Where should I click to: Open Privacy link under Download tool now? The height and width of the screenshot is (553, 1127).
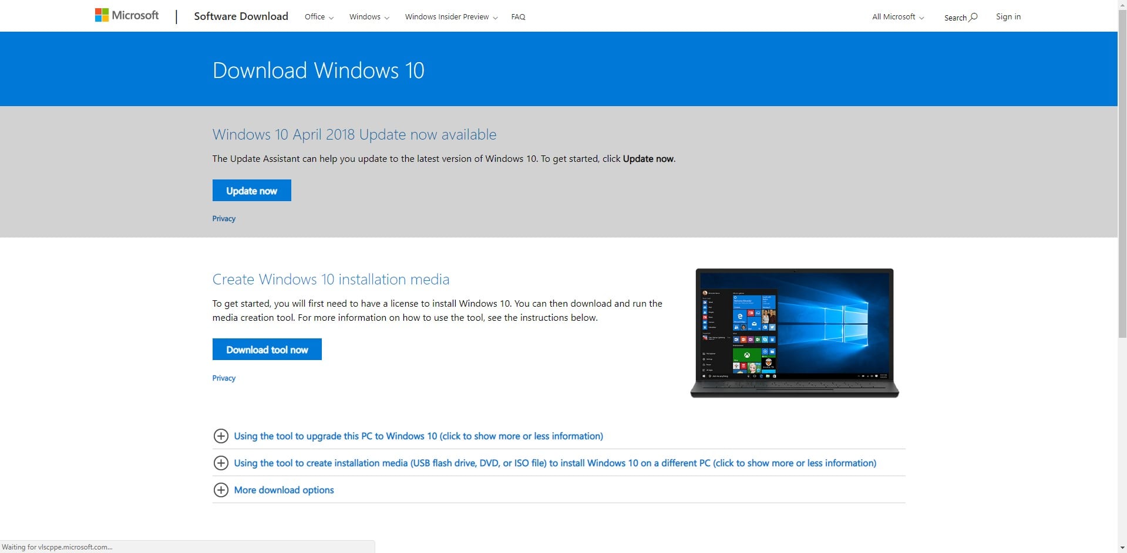[224, 378]
